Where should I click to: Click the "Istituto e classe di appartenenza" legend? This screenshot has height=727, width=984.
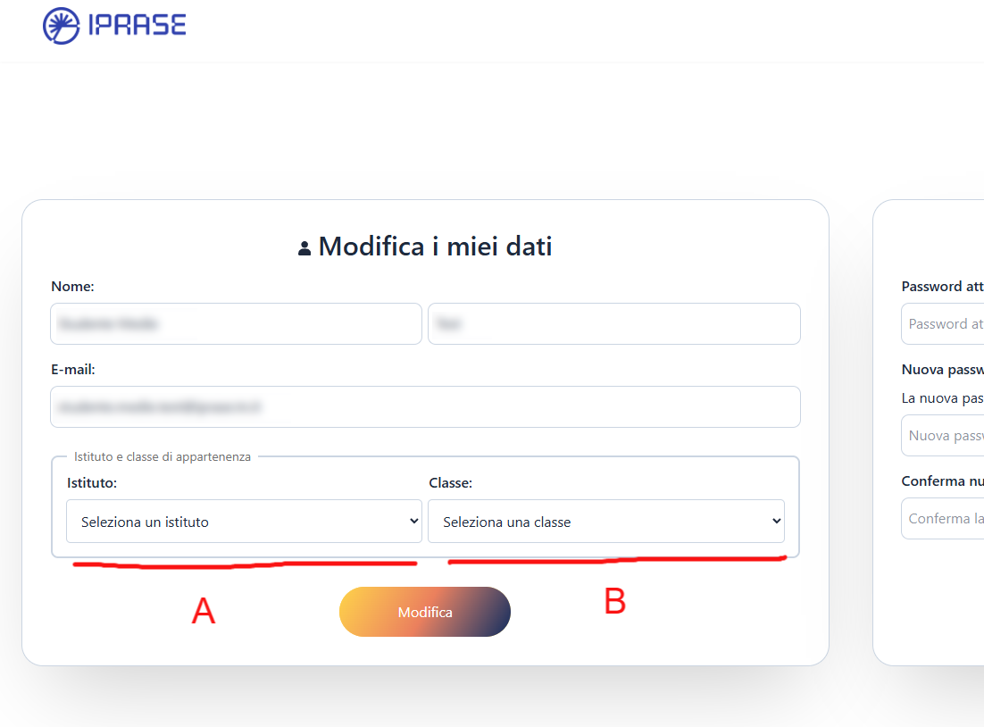(x=163, y=456)
